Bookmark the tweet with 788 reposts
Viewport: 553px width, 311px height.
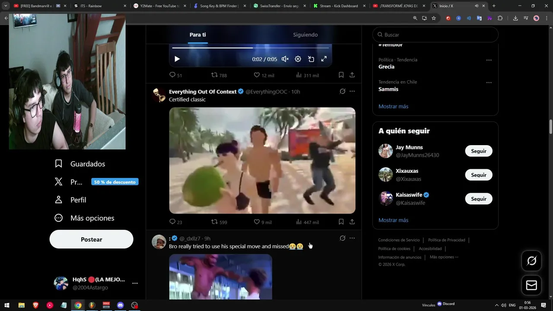[x=341, y=75]
